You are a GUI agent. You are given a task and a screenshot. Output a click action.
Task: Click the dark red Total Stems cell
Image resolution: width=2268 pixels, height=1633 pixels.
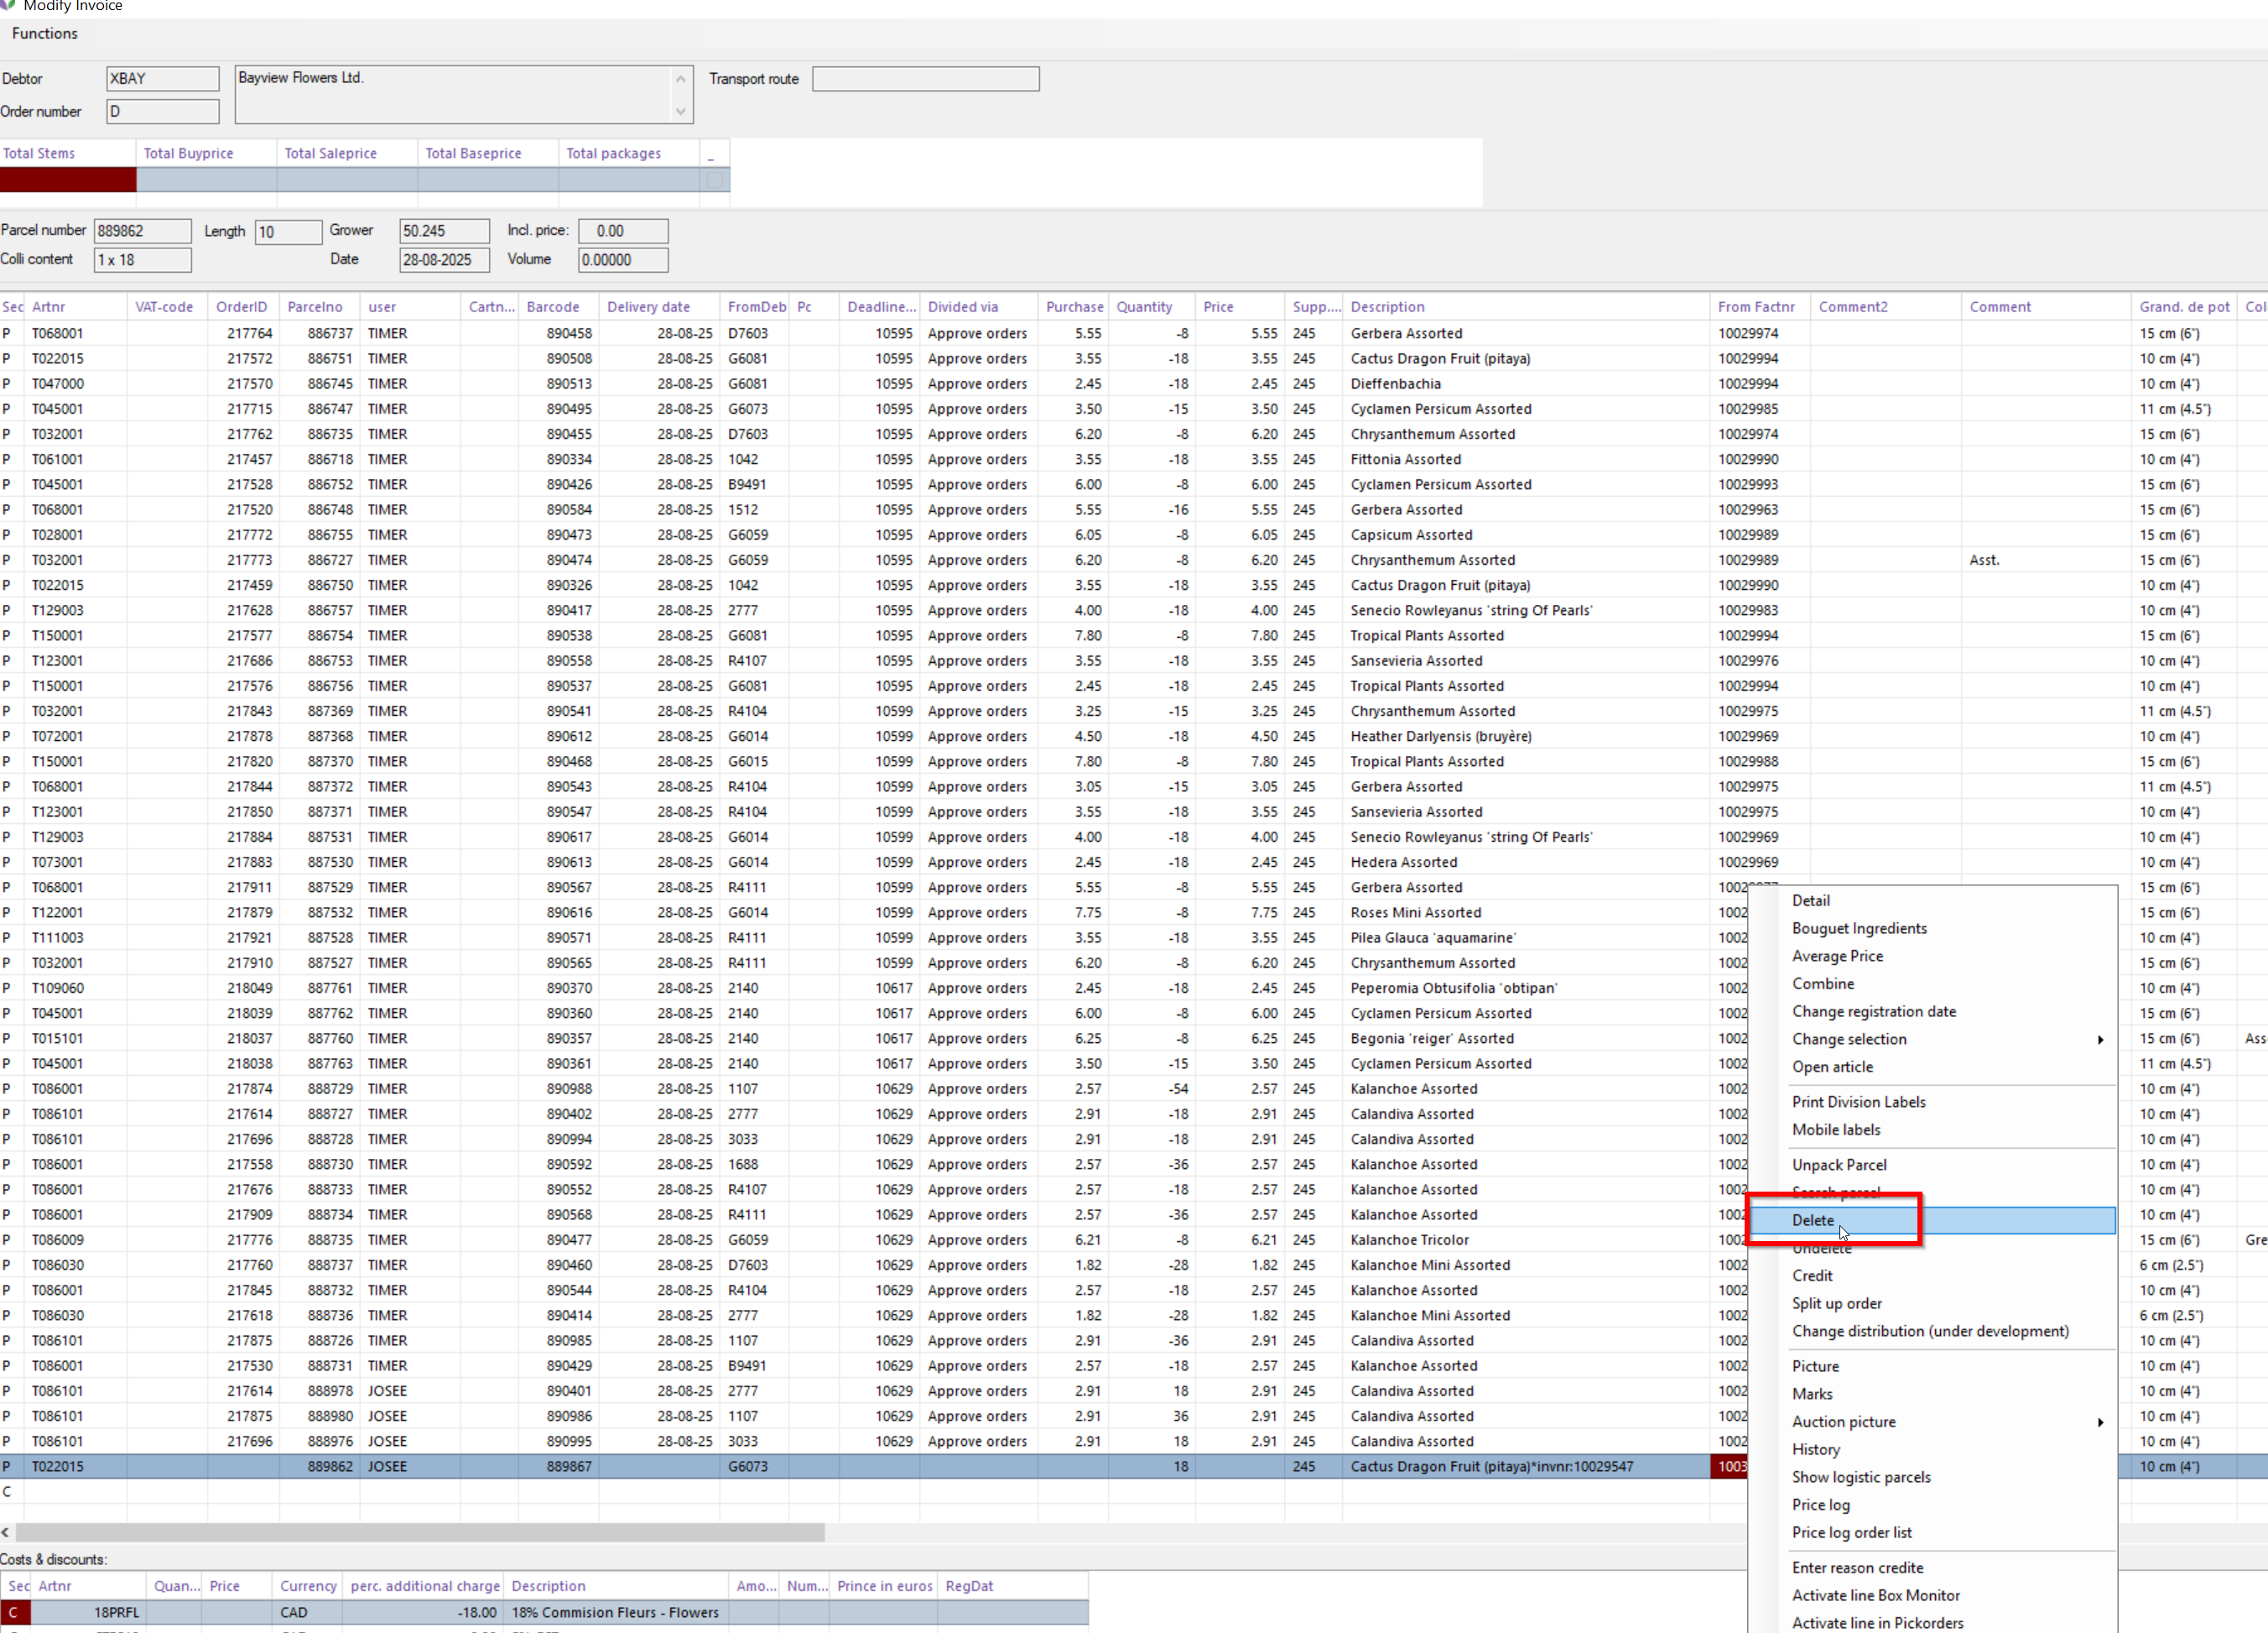point(68,180)
